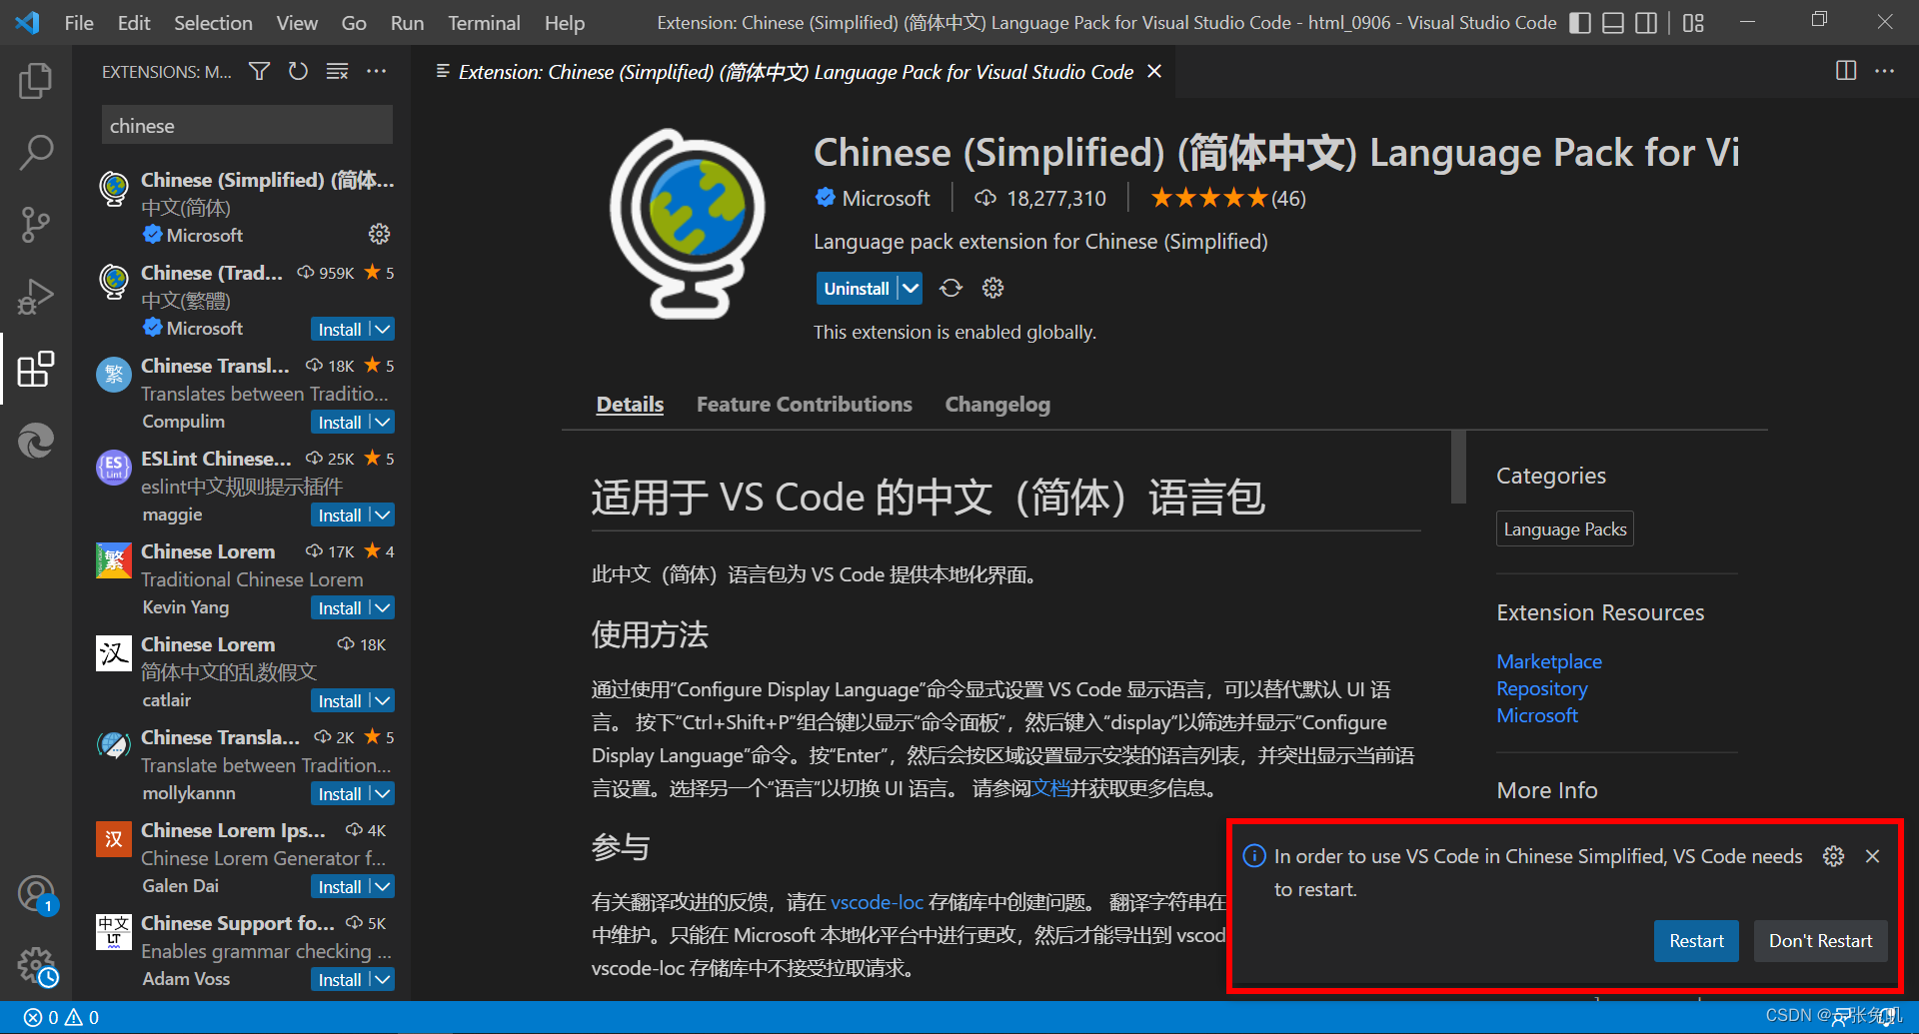
Task: Open the Repository link under Extension Resources
Action: click(x=1541, y=688)
